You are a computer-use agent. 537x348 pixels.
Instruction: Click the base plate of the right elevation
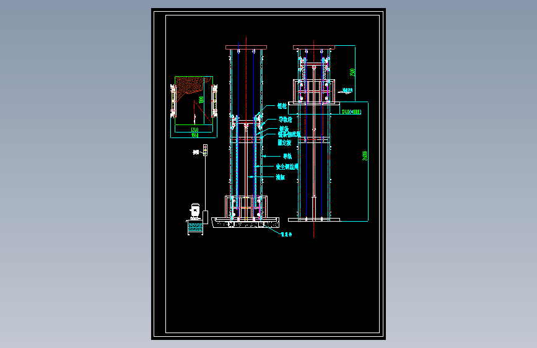(313, 220)
